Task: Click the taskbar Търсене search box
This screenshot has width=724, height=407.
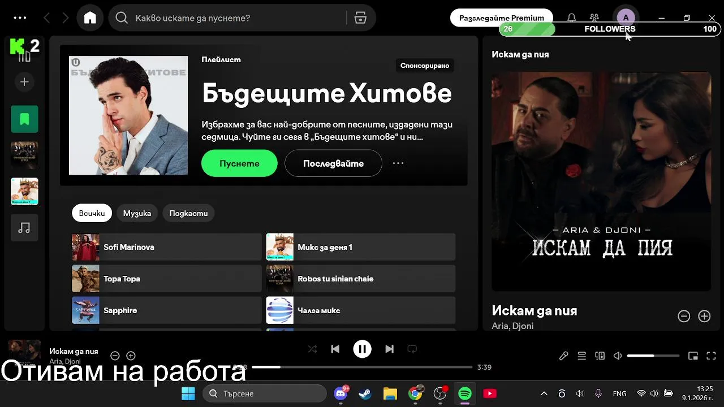Action: coord(265,393)
